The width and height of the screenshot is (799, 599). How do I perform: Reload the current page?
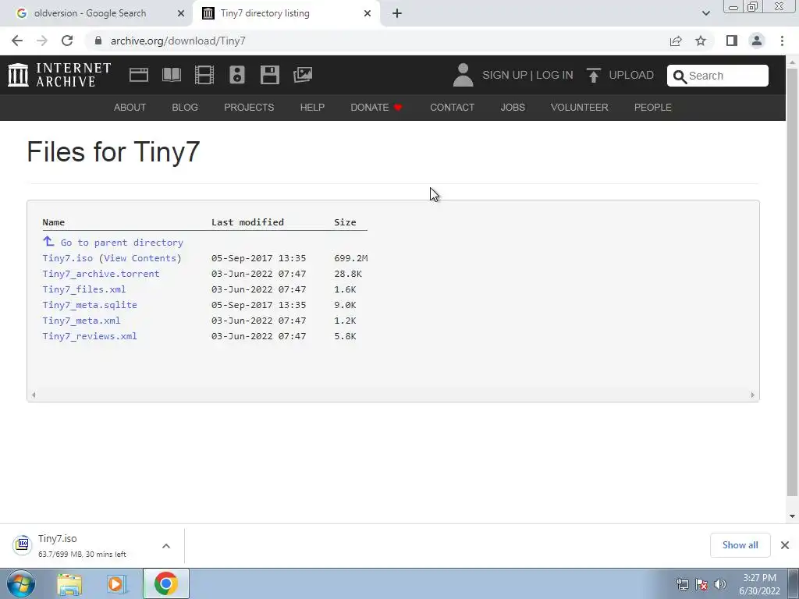(67, 41)
